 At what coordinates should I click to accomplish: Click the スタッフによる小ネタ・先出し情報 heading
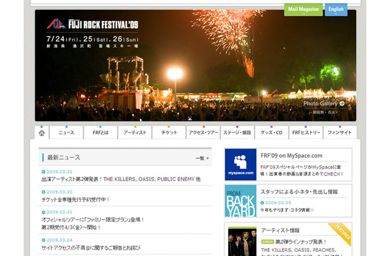tap(299, 192)
